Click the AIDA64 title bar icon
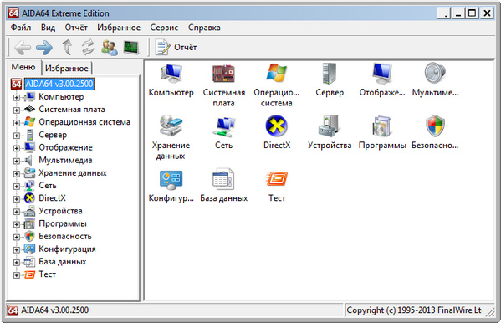This screenshot has width=501, height=323. [13, 13]
